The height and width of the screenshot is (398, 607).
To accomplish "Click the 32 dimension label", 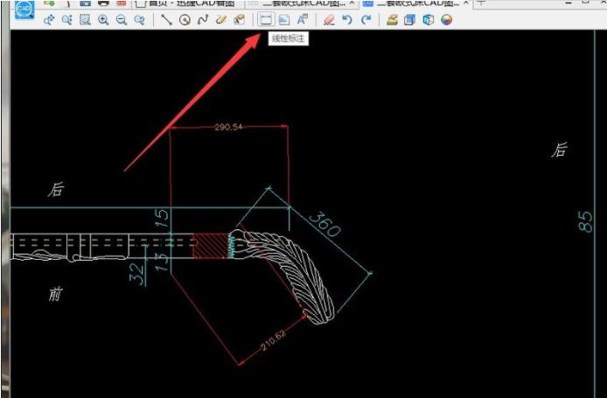I will click(136, 274).
